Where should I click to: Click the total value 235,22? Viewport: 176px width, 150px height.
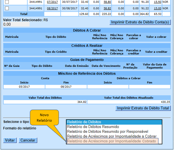coord(106,14)
